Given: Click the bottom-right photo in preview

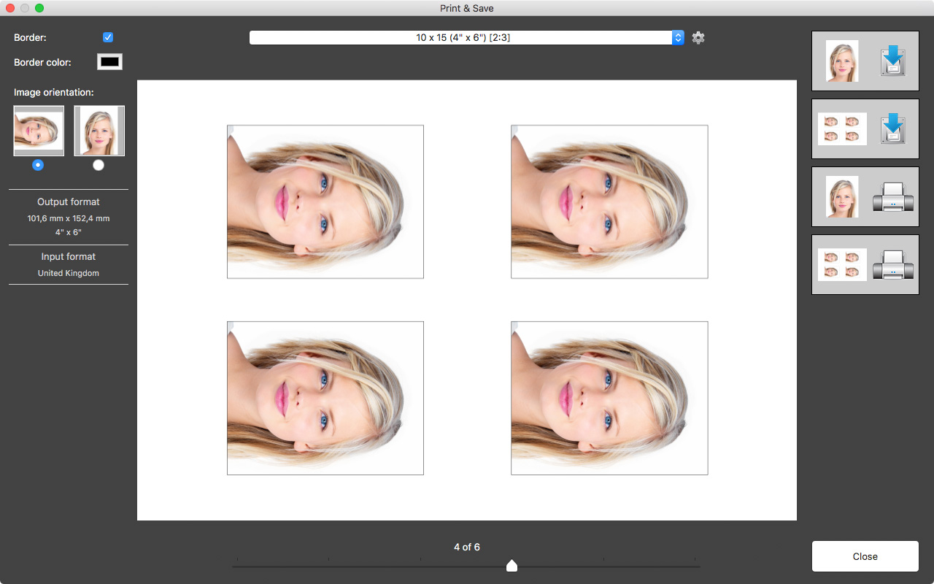Looking at the screenshot, I should [609, 398].
